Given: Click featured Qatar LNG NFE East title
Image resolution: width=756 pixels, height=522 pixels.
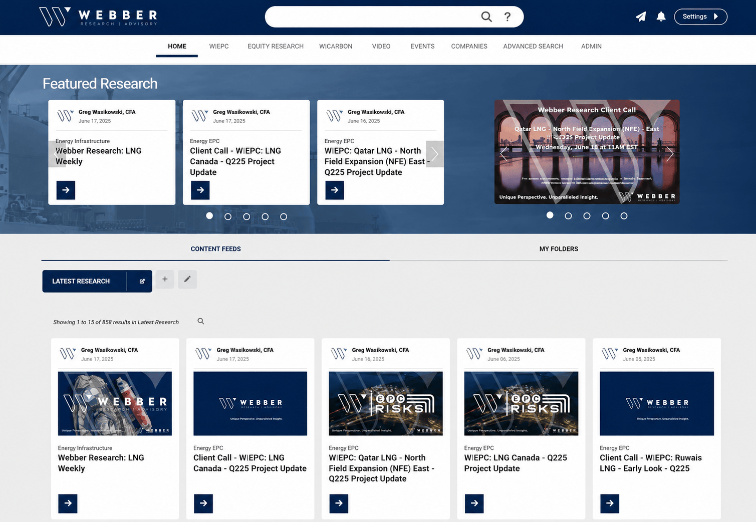Looking at the screenshot, I should coord(377,161).
